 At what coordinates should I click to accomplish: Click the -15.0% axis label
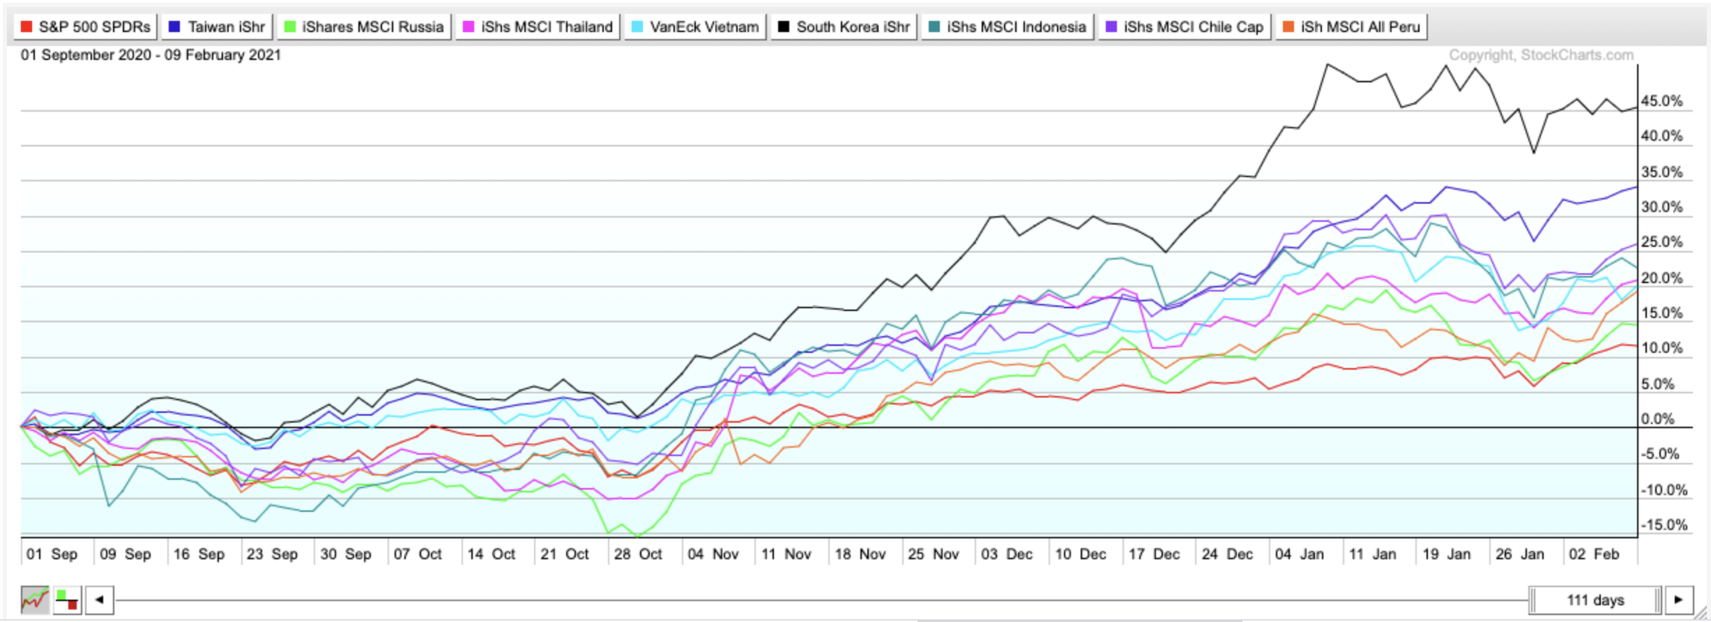point(1664,525)
